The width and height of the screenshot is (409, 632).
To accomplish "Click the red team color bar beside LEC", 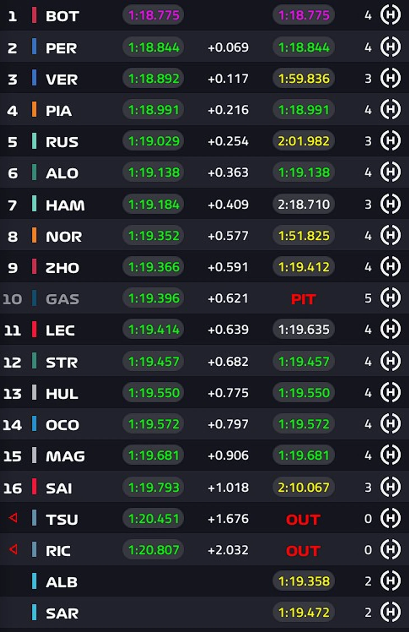I will point(34,329).
